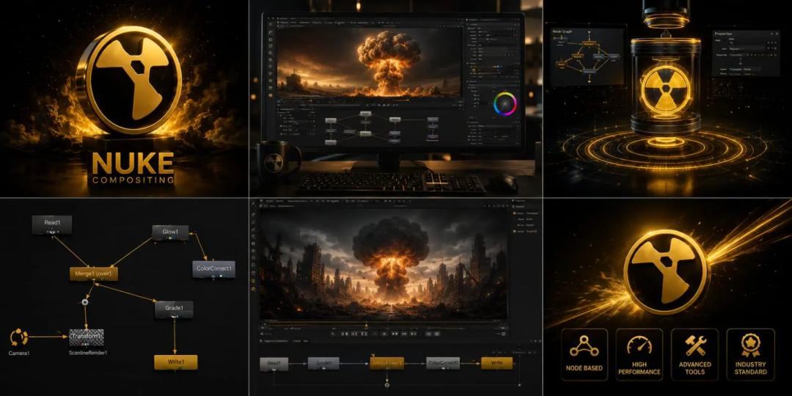792x396 pixels.
Task: Click the ScanlineRender1 label
Action: pos(88,352)
